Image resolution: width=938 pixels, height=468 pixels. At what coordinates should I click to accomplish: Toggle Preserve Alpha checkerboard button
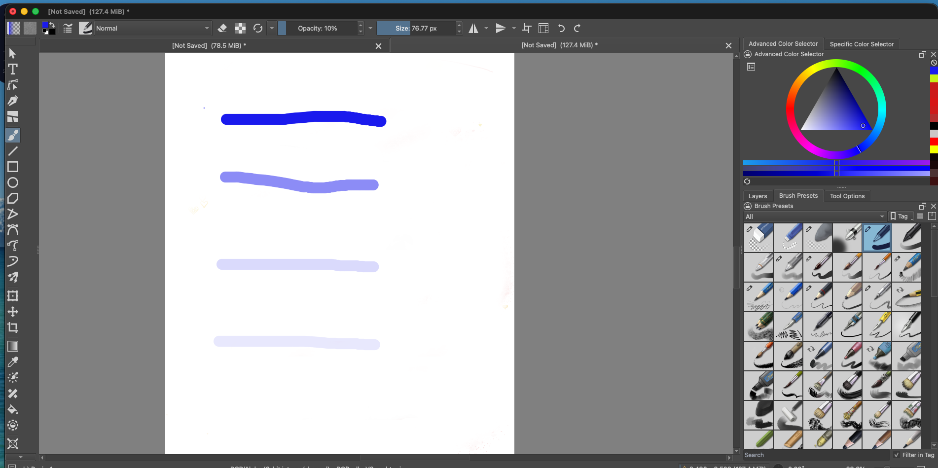coord(240,28)
